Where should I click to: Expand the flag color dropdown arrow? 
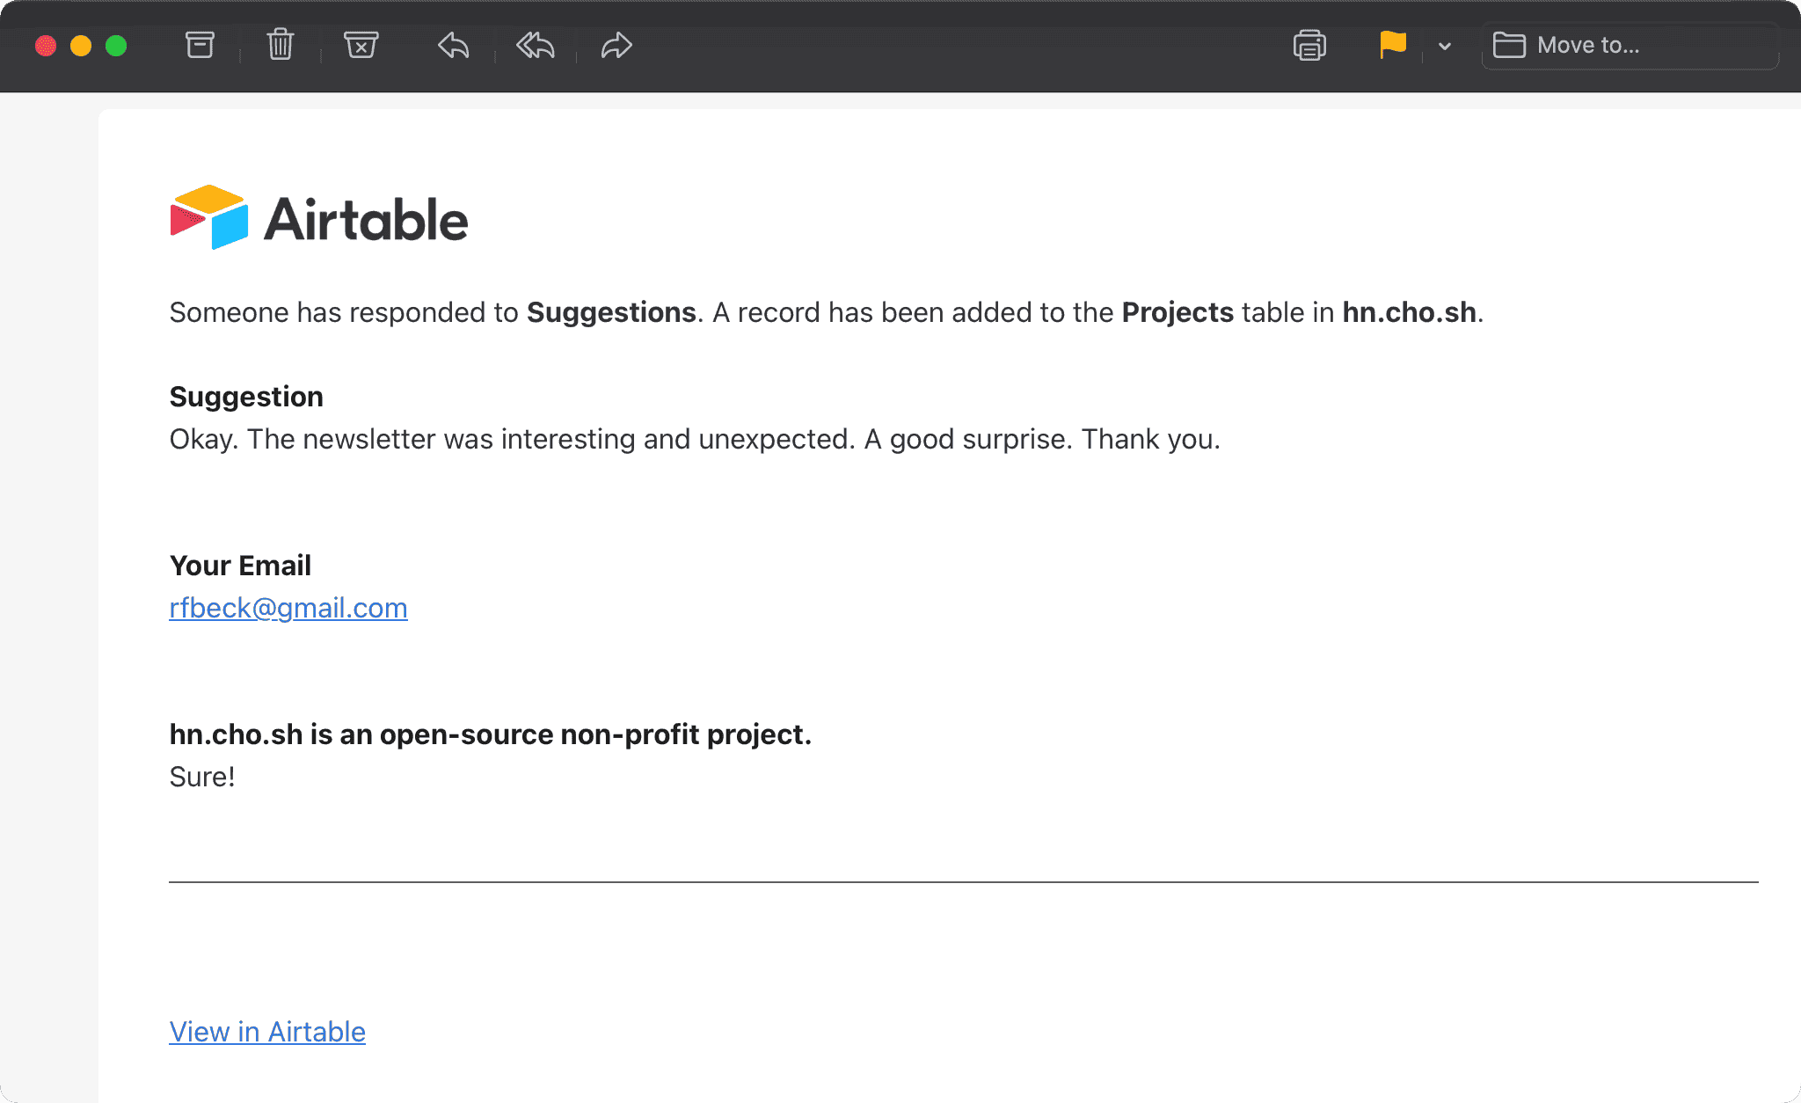point(1445,46)
